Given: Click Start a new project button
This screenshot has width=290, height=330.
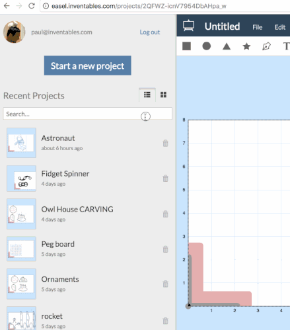Looking at the screenshot, I should [x=88, y=65].
